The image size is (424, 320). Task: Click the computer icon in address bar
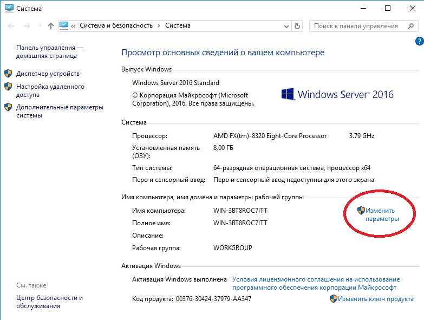click(64, 25)
